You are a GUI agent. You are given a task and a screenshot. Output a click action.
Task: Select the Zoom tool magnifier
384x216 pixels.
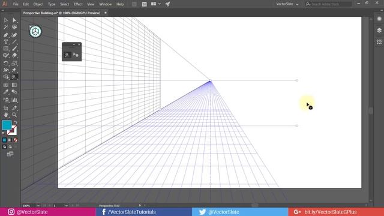pos(14,115)
